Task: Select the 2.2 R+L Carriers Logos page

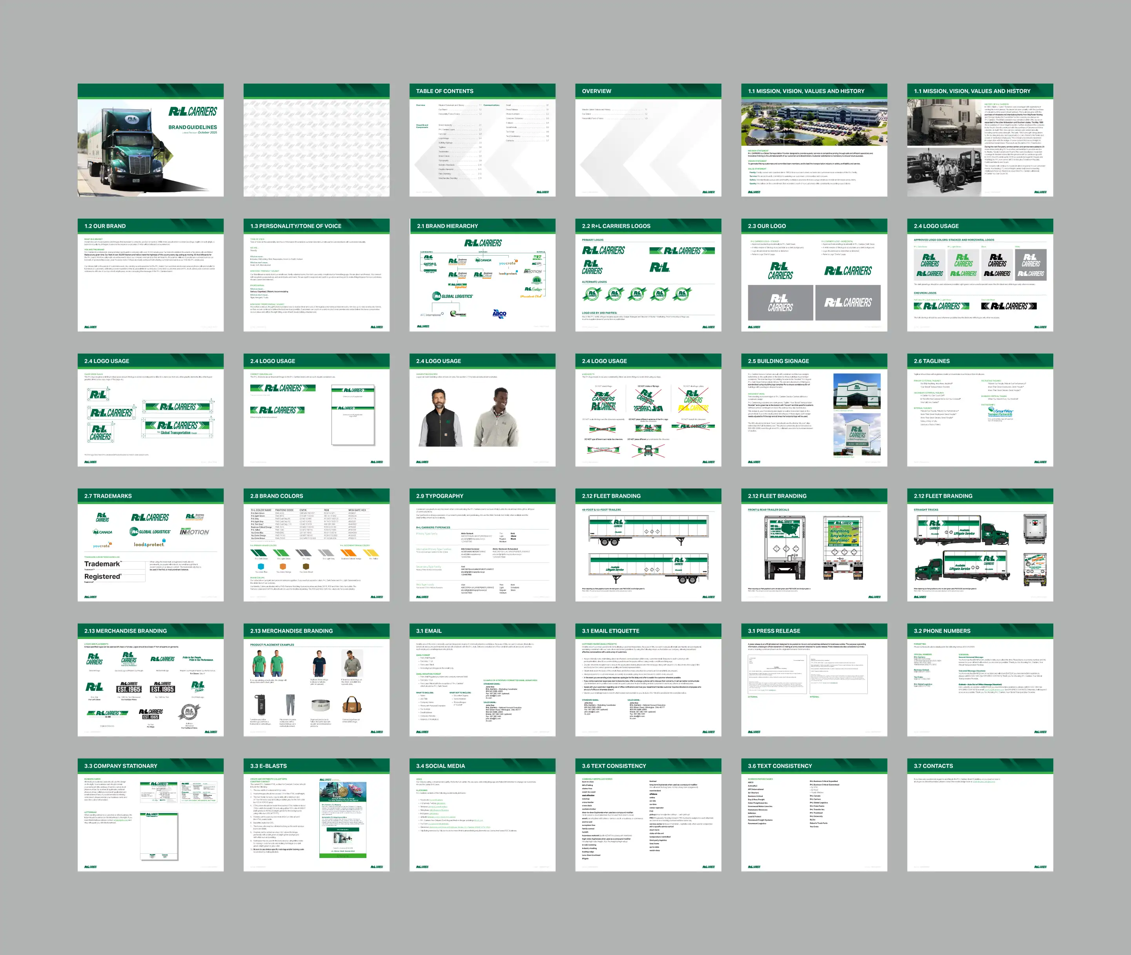Action: (648, 274)
